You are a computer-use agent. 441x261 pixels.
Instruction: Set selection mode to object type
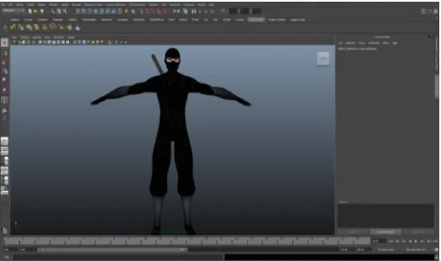pyautogui.click(x=59, y=12)
